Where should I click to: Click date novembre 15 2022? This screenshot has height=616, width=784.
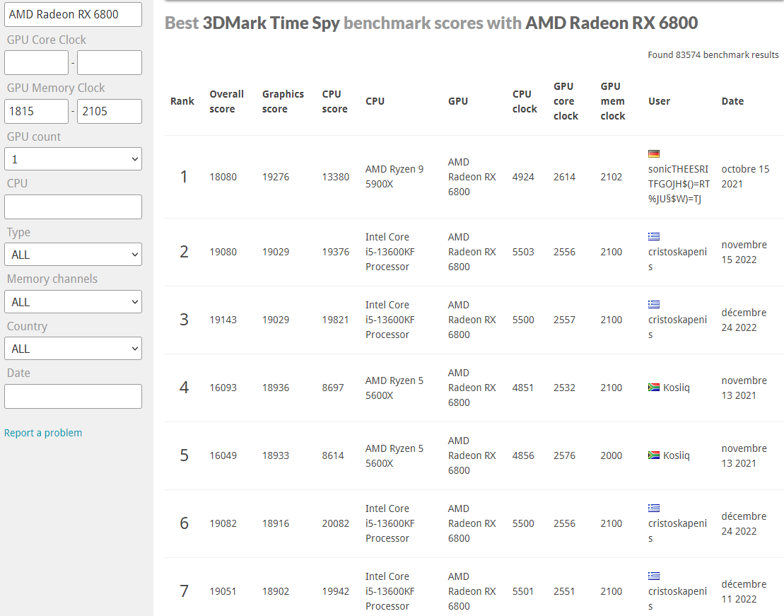point(744,252)
